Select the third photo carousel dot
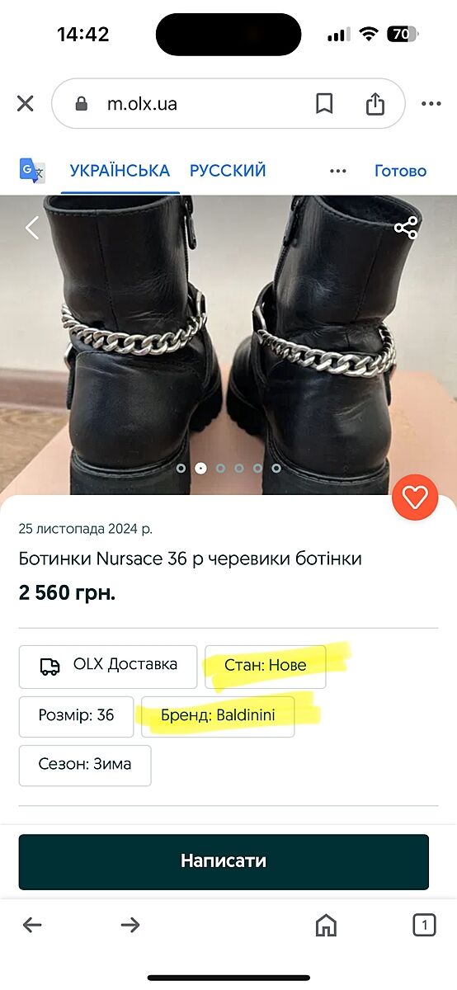The width and height of the screenshot is (457, 990). coord(220,468)
